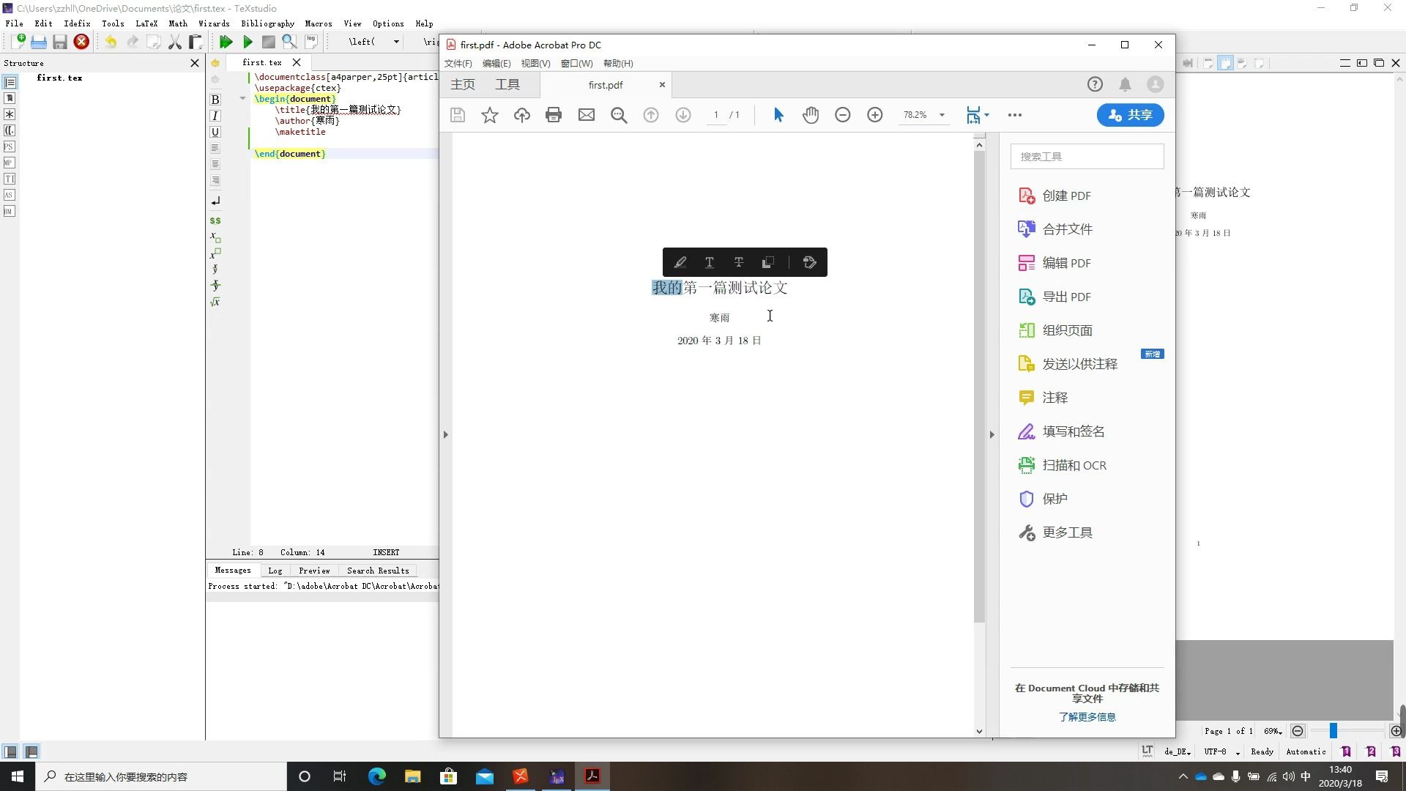Viewport: 1406px width, 791px height.
Task: Toggle underline formatting in TeXstudio sidebar
Action: [215, 132]
